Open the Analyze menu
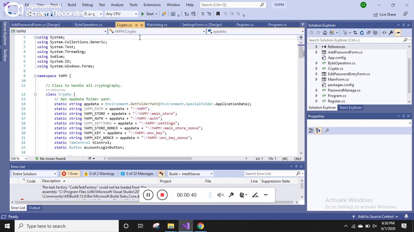Image resolution: width=414 pixels, height=232 pixels. point(117,5)
